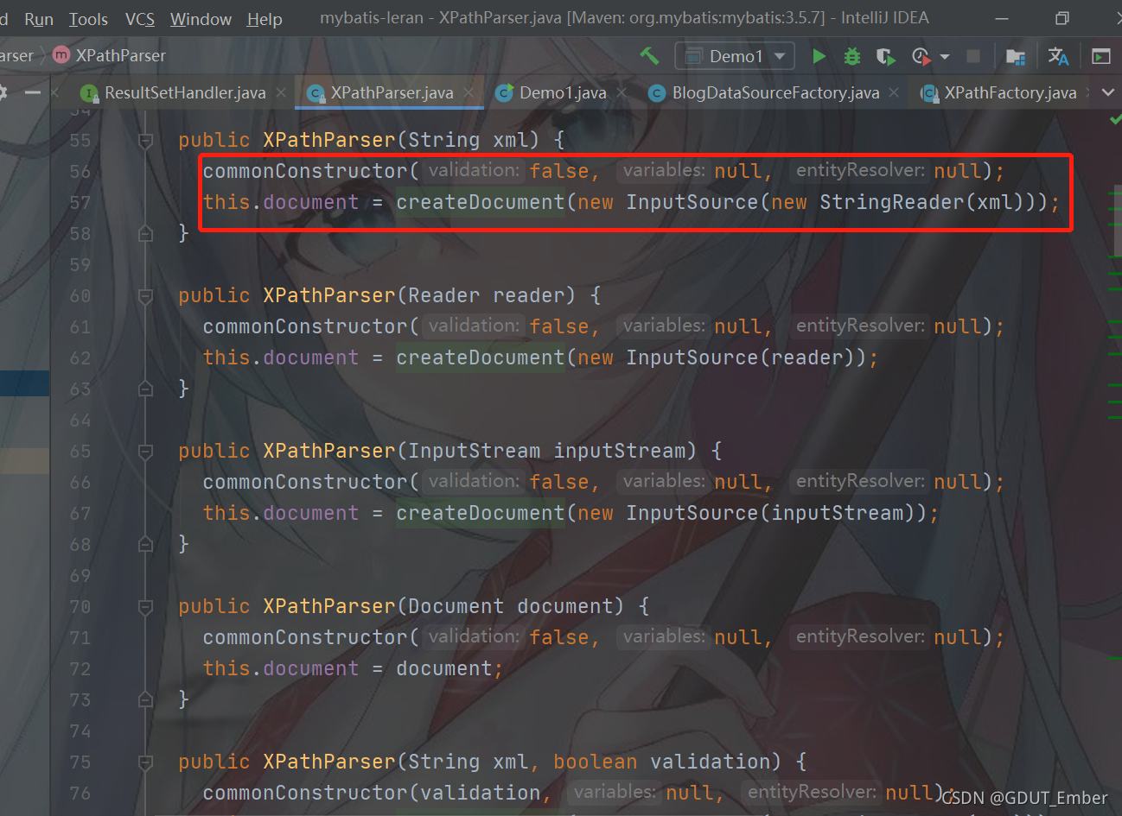Click the green hammer Build Project icon
The width and height of the screenshot is (1122, 816).
tap(649, 56)
